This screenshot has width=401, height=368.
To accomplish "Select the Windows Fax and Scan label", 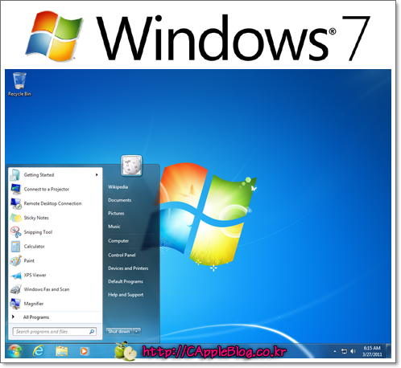I will point(47,289).
